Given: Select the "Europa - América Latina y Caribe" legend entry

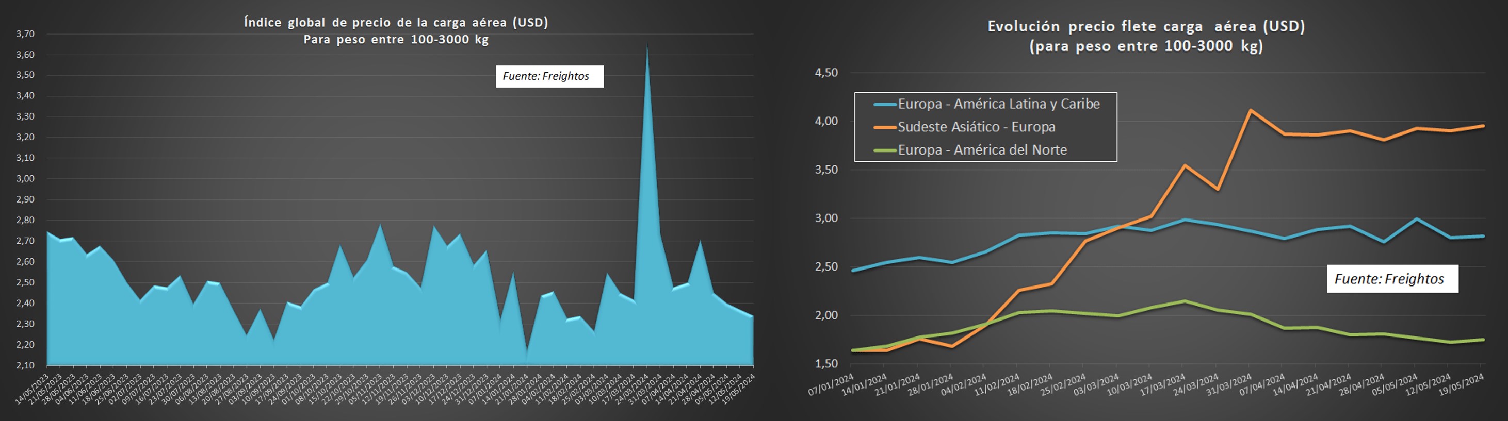Looking at the screenshot, I should [998, 104].
